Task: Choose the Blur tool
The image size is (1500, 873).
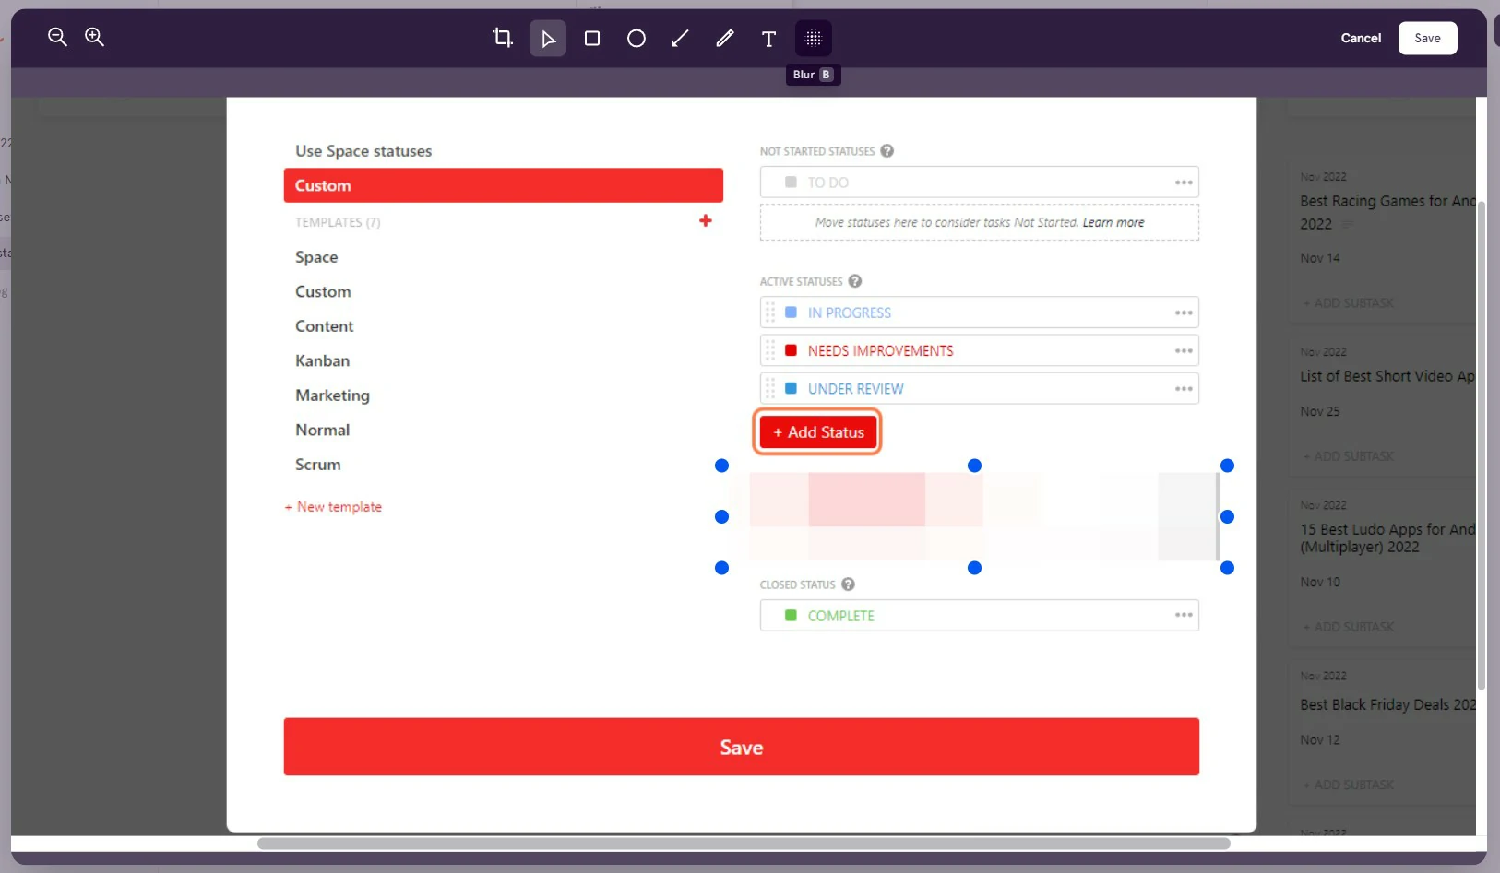Action: coord(813,38)
